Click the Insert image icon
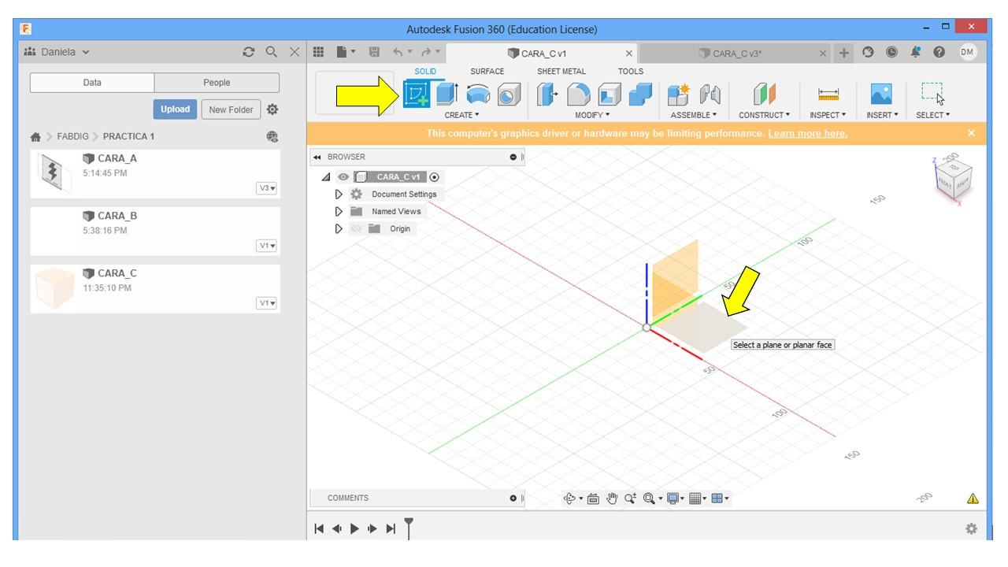This screenshot has height=567, width=1008. pos(881,94)
